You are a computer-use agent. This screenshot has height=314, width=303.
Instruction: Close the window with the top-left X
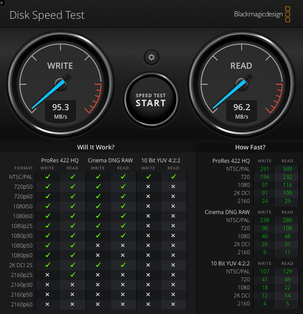click(3, 3)
